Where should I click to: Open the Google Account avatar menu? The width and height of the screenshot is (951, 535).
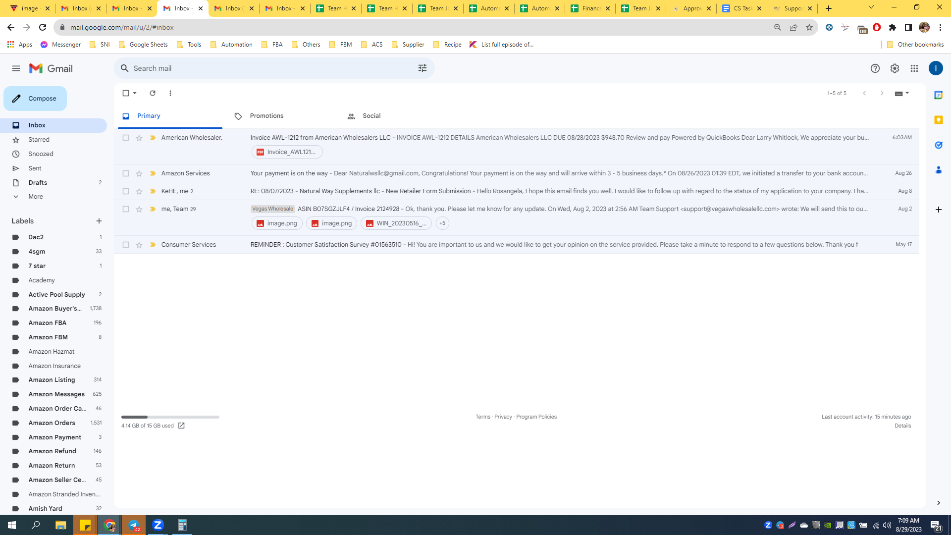tap(936, 68)
